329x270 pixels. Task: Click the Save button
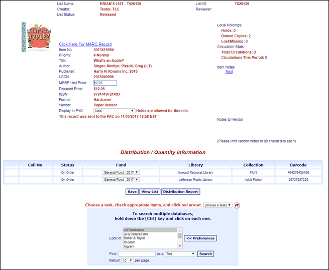[132, 192]
